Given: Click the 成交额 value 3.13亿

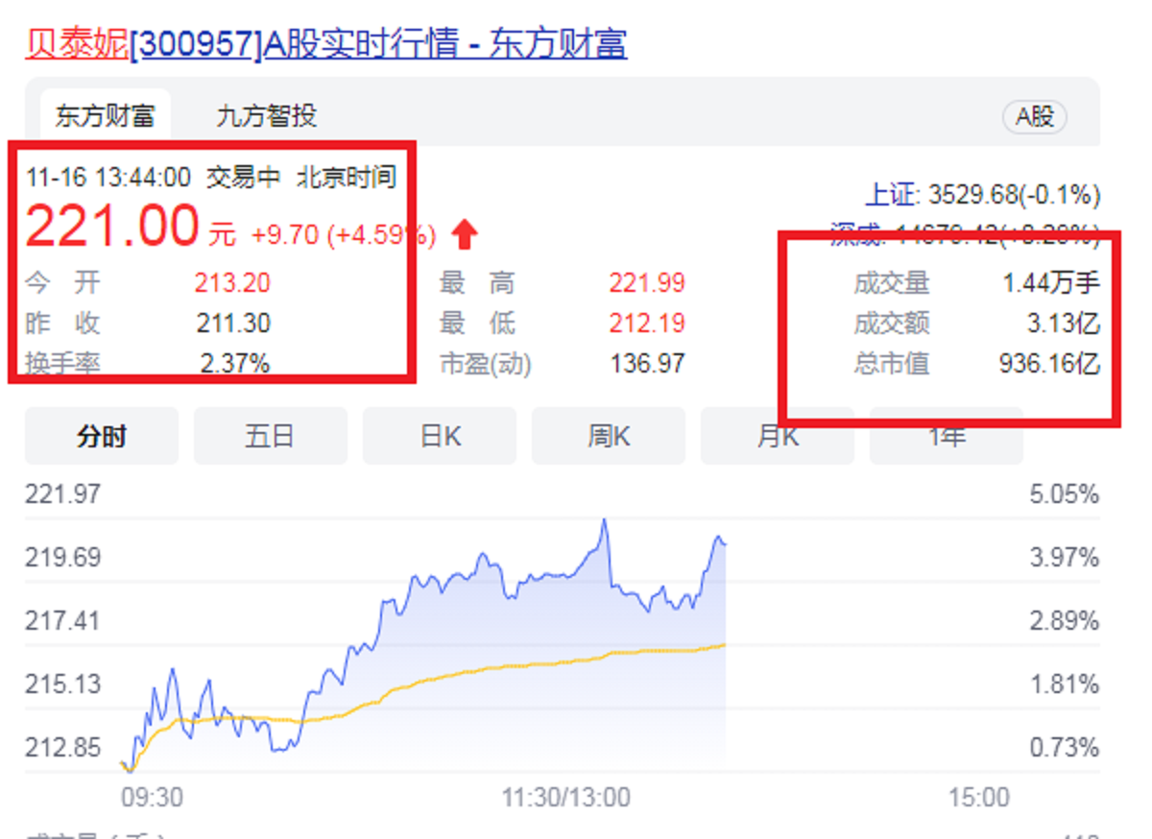Looking at the screenshot, I should coord(1064,324).
